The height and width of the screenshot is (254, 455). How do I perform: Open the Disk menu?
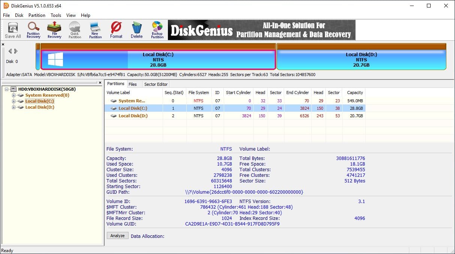click(x=19, y=15)
